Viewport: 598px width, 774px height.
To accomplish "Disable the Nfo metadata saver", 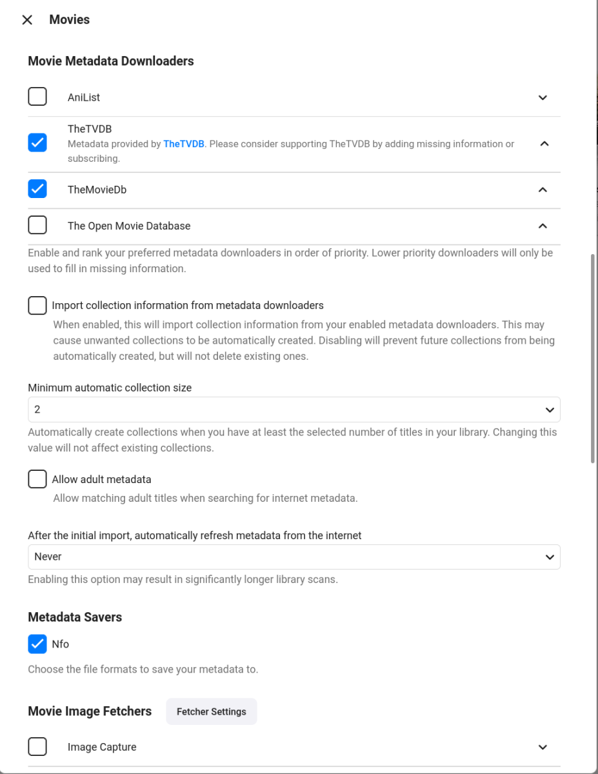I will pos(37,644).
